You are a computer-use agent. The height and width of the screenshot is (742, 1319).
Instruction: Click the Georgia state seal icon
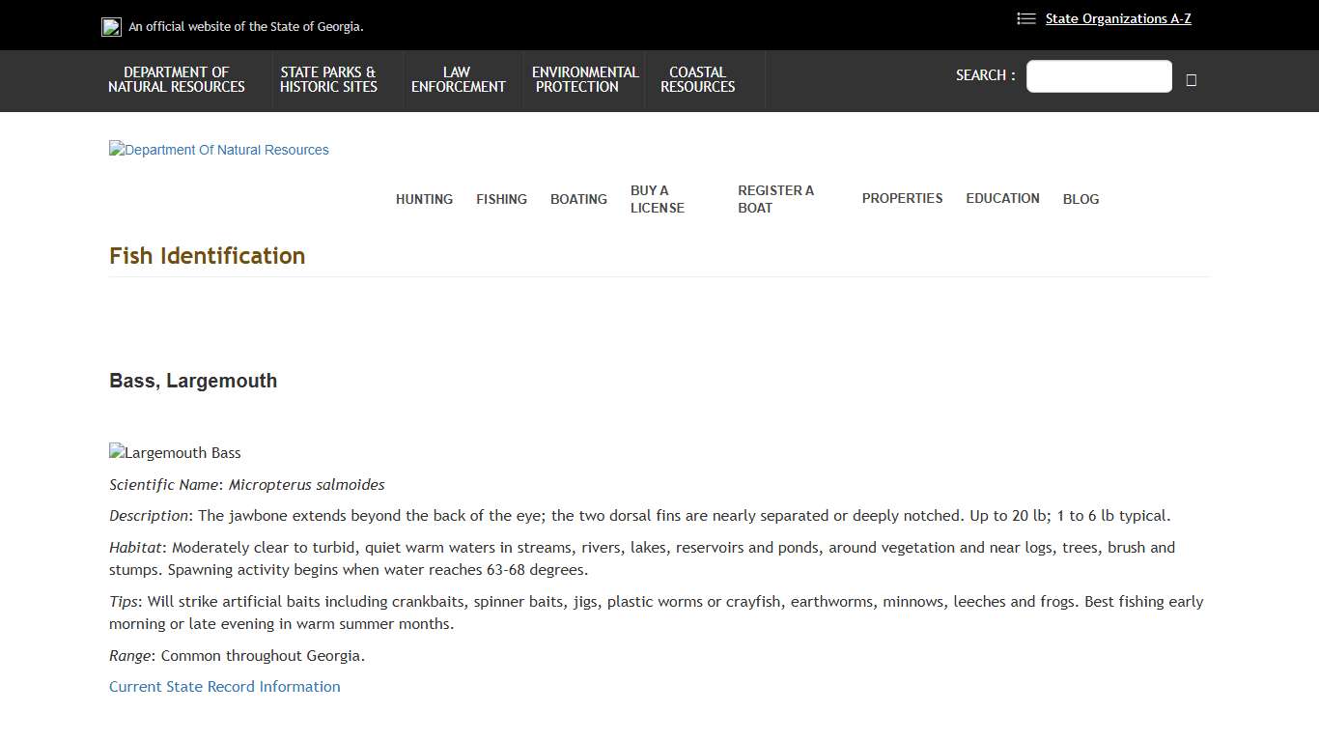(x=111, y=27)
